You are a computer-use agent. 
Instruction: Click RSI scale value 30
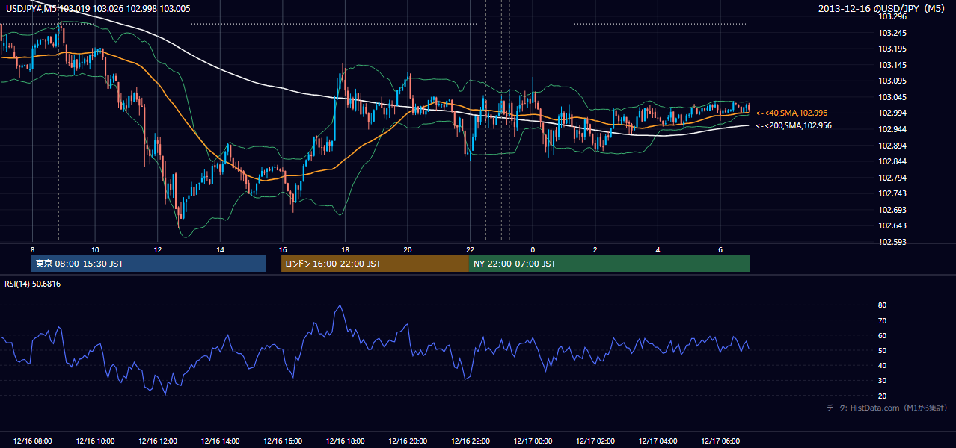pos(883,381)
